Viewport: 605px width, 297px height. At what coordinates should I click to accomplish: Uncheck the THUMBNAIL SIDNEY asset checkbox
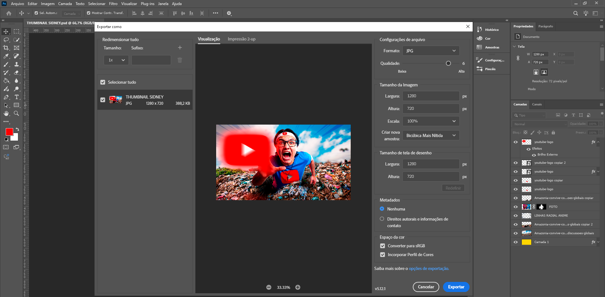[x=103, y=100]
